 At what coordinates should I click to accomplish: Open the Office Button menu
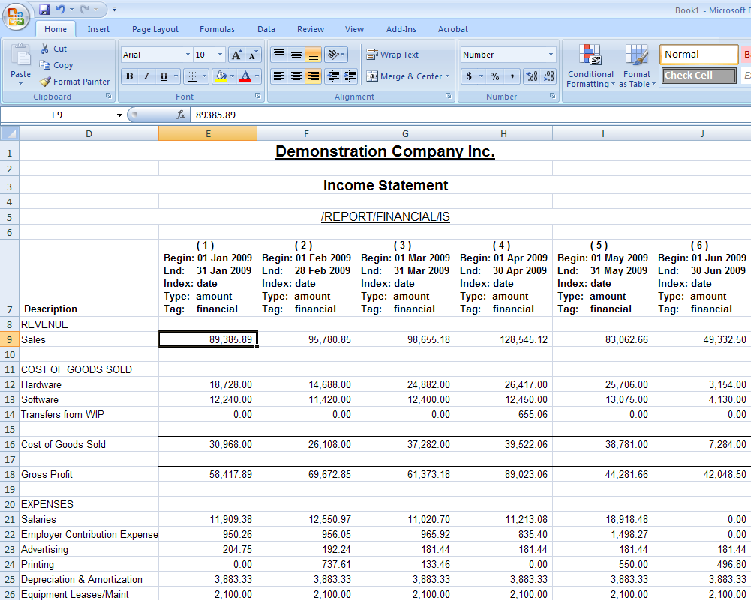pos(15,15)
